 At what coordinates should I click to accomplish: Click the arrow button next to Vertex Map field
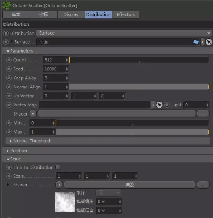pyautogui.click(x=153, y=105)
